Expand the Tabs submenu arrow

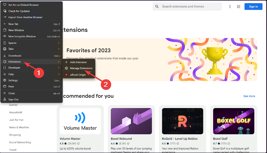(x=59, y=49)
